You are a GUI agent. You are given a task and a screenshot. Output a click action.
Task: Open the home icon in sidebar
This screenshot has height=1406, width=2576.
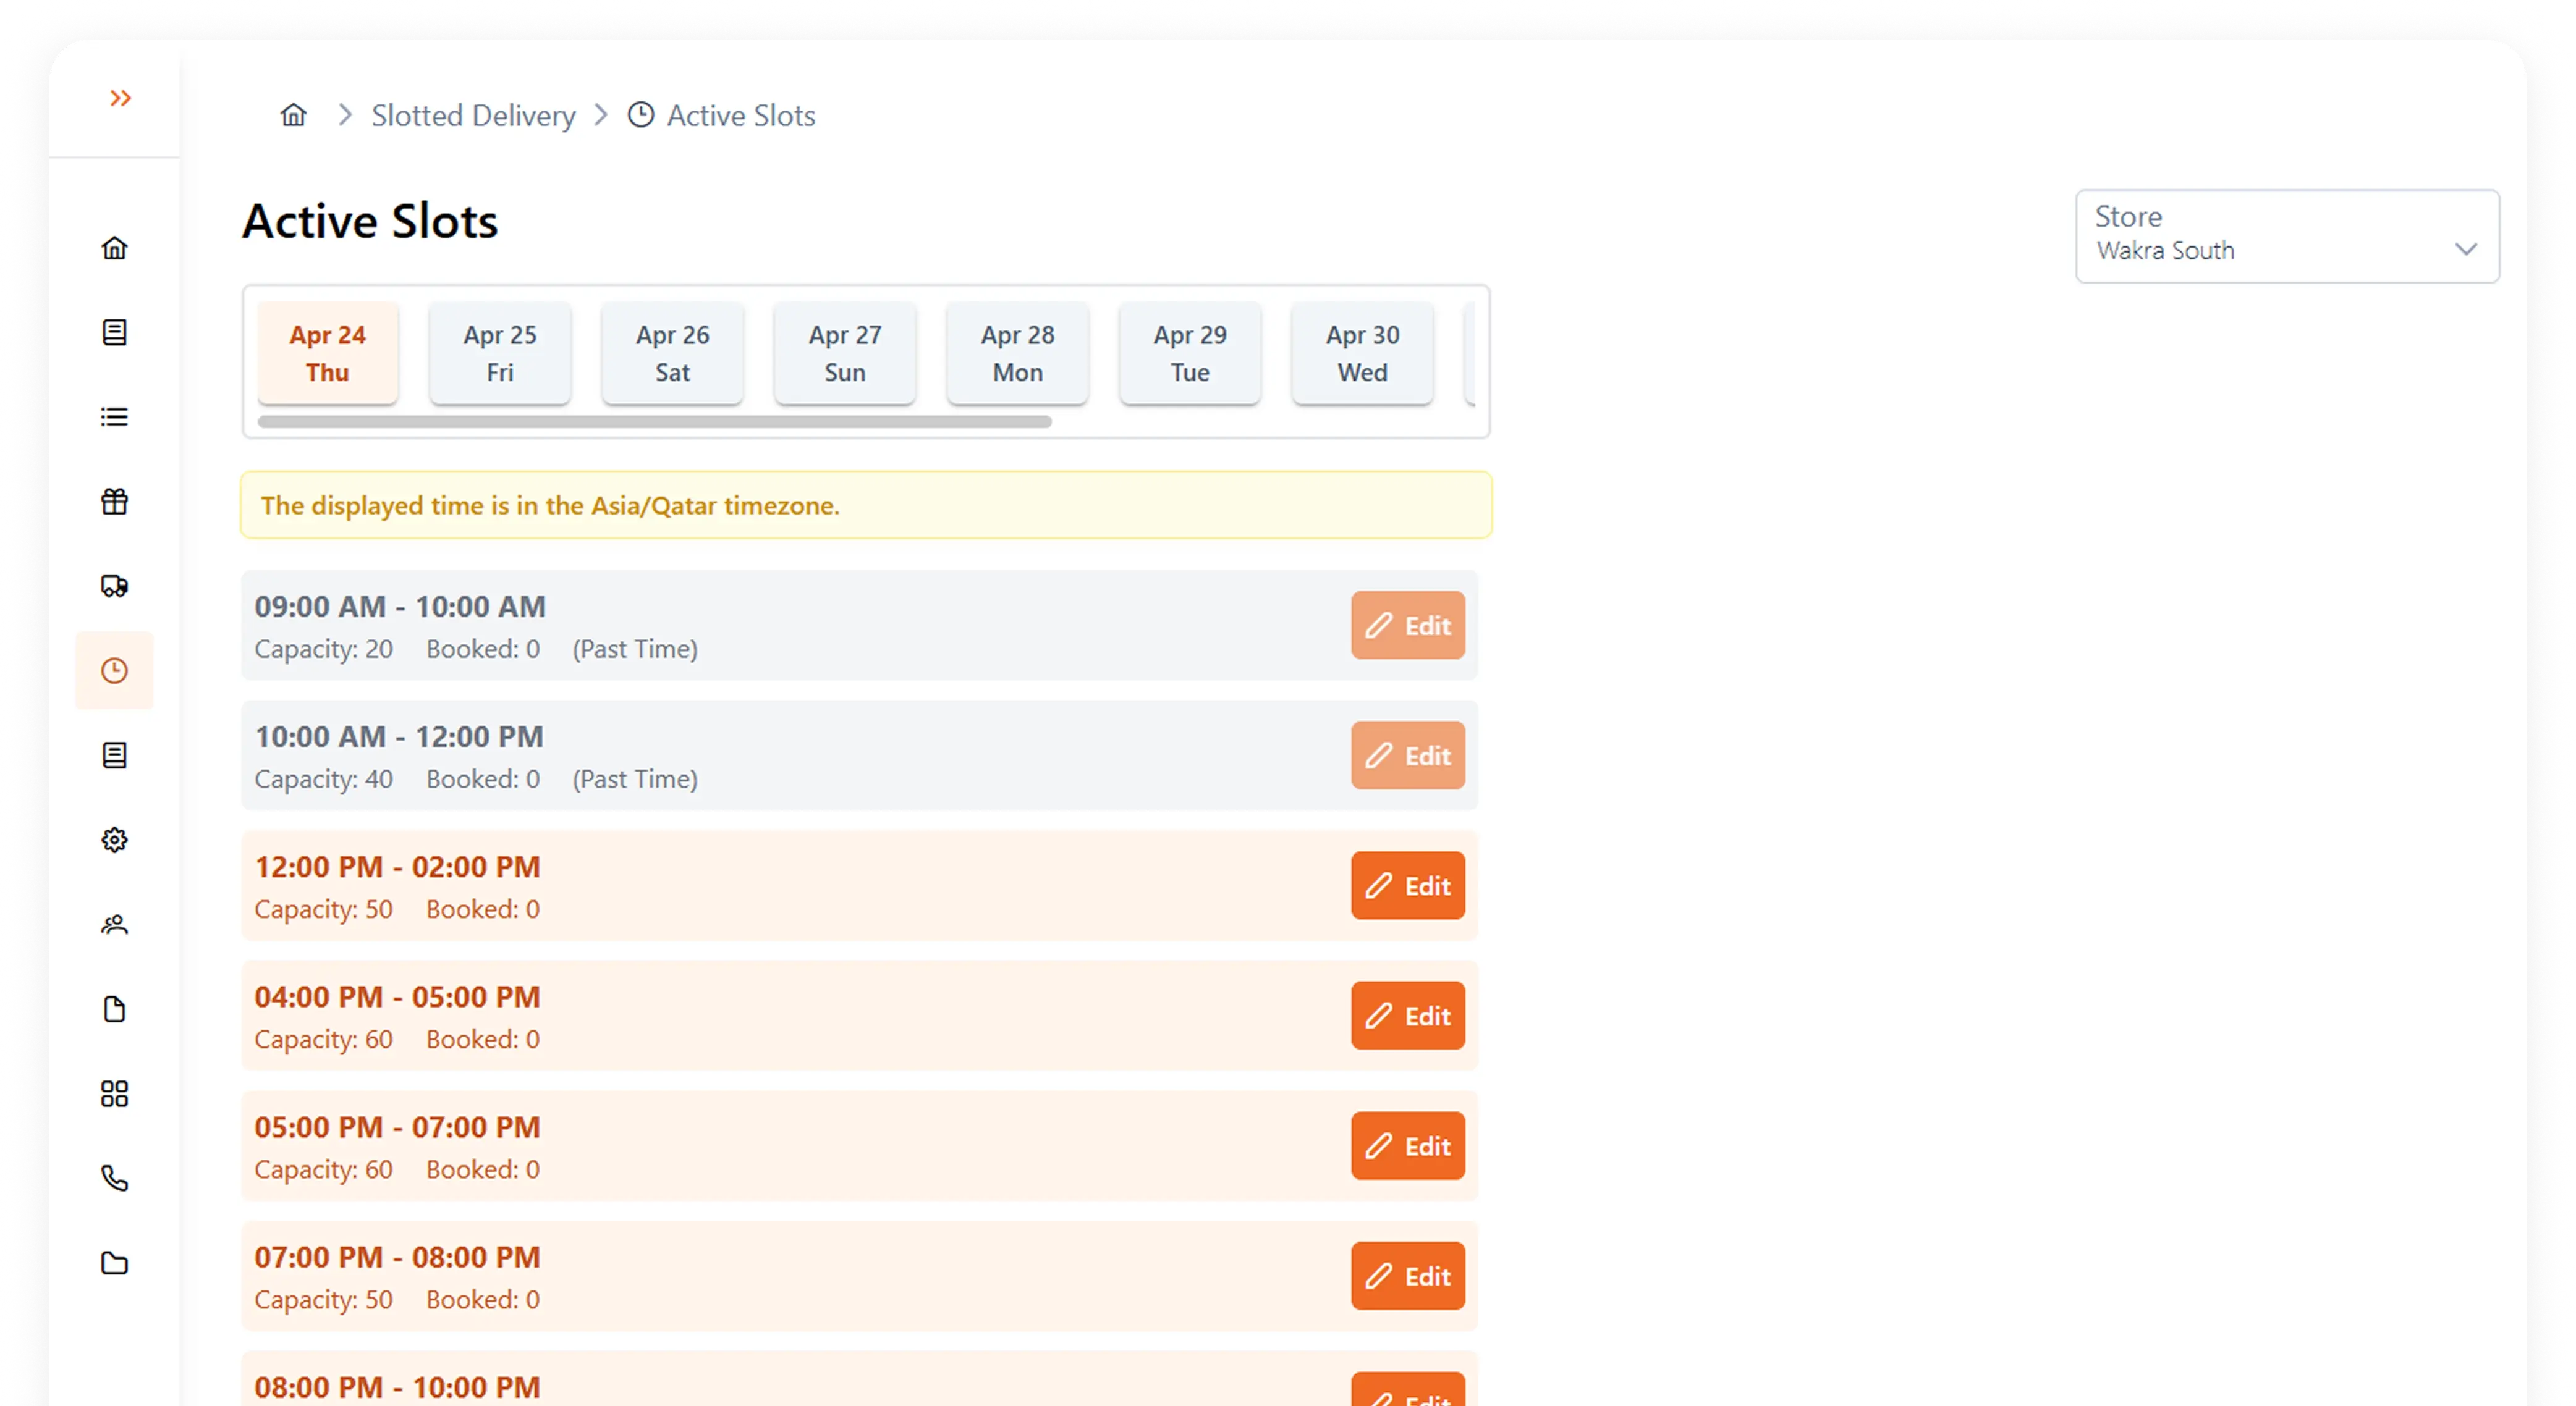114,248
